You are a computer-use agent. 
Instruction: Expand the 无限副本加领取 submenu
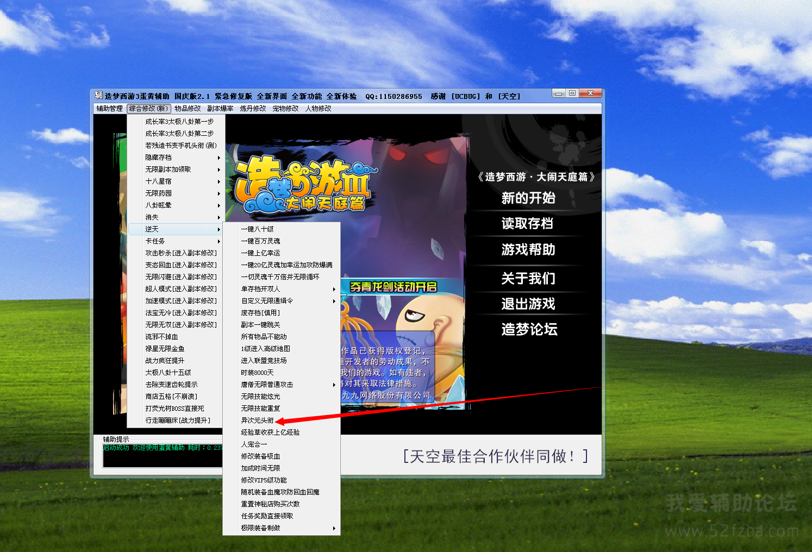tap(175, 170)
